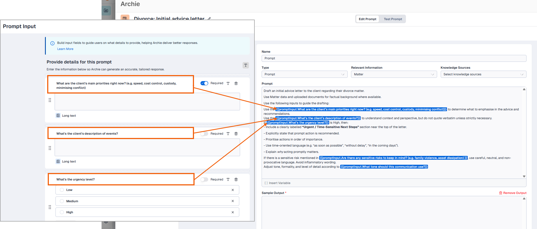Switch to the Test Prompt tab

click(393, 19)
